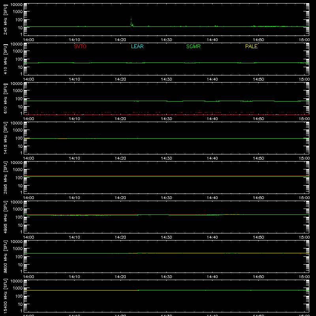This screenshot has width=316, height=316.
Task: Click 14:40 tick under the 4995 MHz plot
Action: [213, 237]
